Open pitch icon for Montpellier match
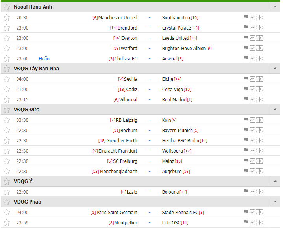283x228 pixels. click(259, 222)
